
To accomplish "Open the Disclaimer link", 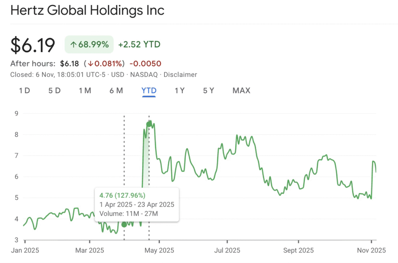I will coord(180,75).
